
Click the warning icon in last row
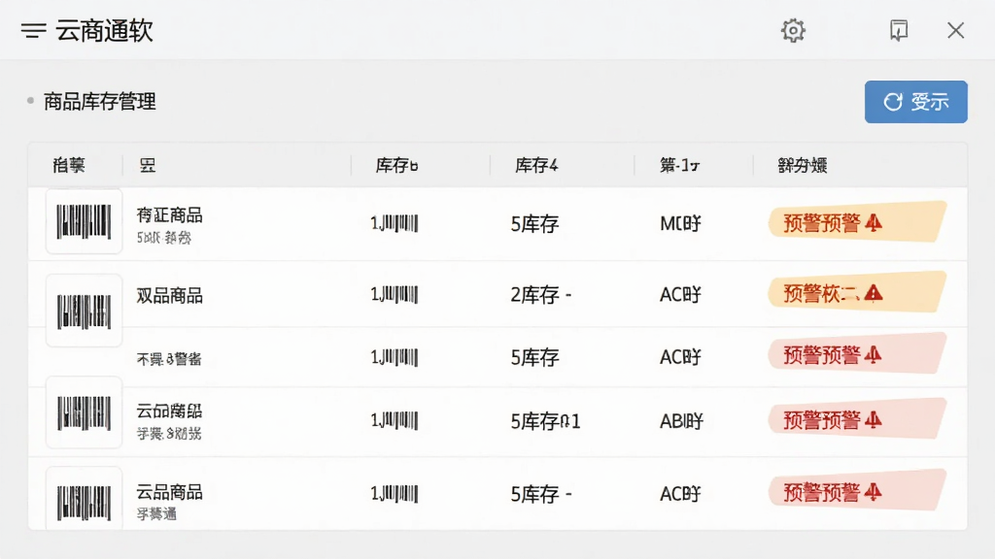[x=874, y=492]
